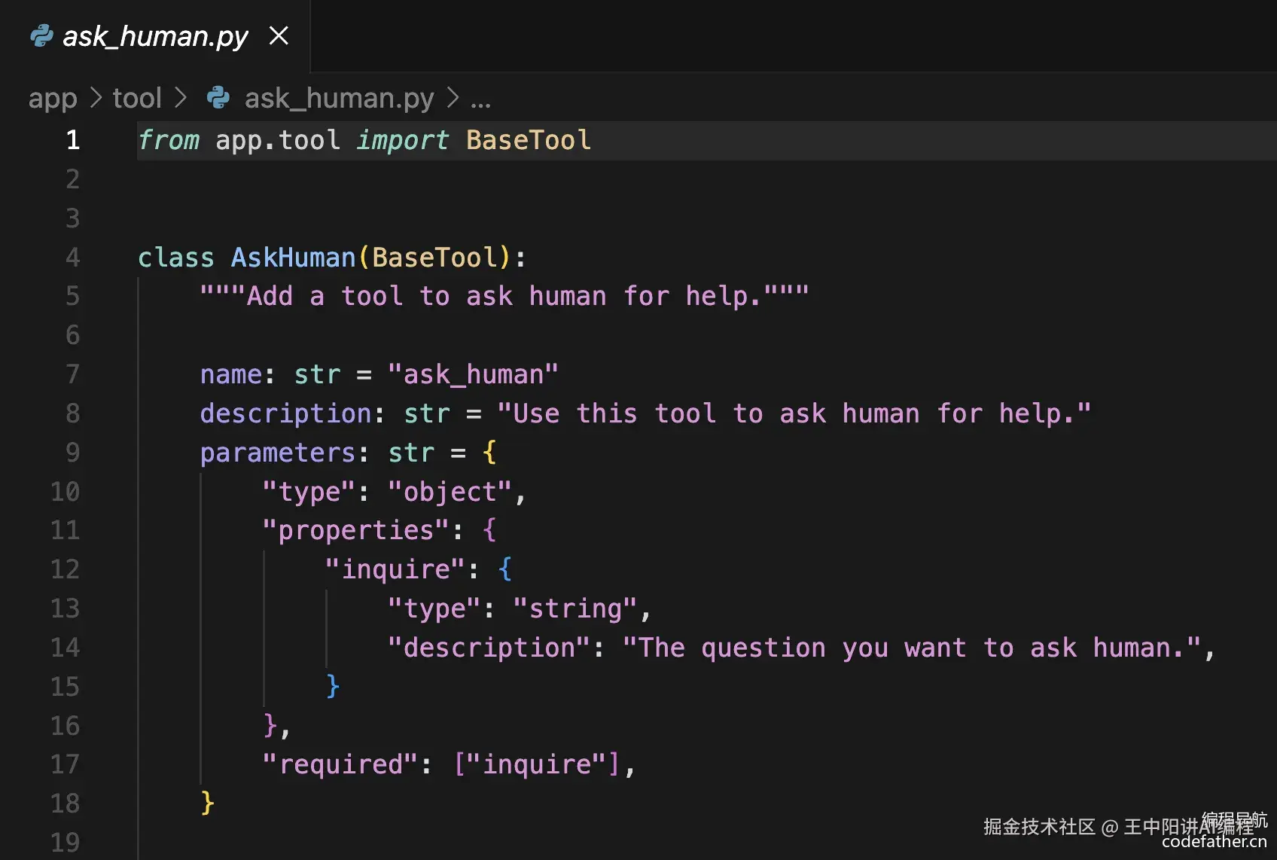Open the app folder breadcrumb
The image size is (1277, 860).
click(x=53, y=98)
